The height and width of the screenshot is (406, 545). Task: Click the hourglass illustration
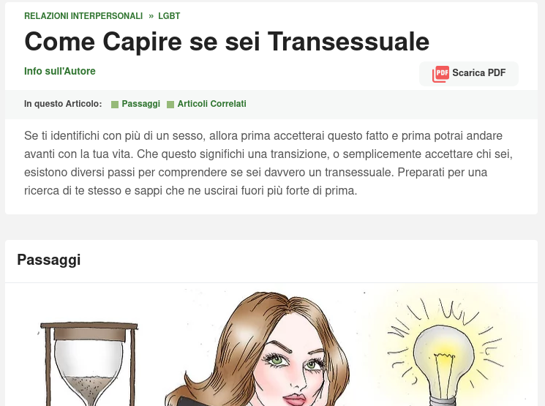(x=89, y=364)
